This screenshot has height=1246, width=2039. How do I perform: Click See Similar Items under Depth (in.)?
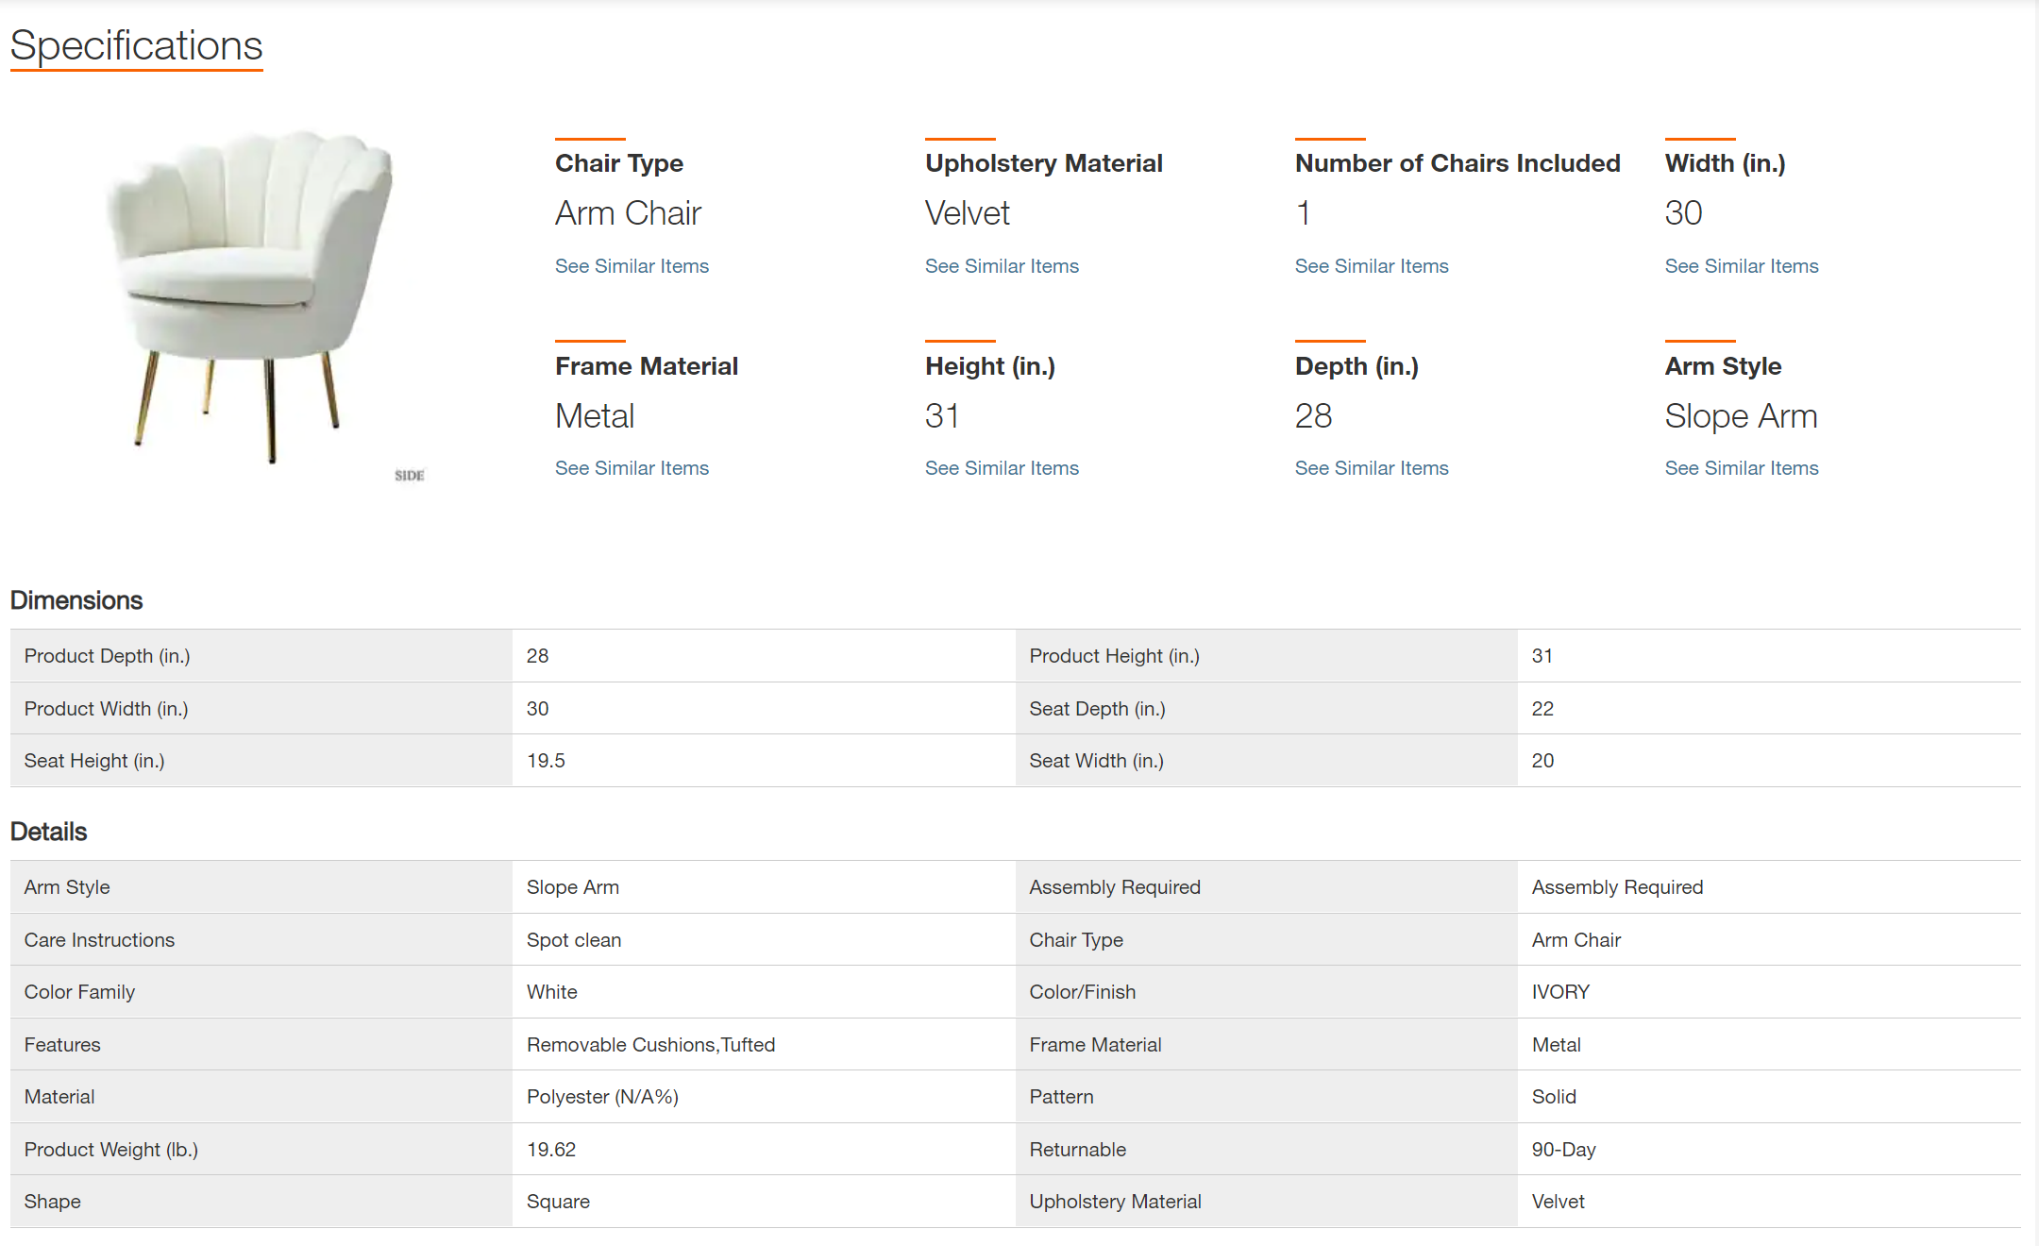click(x=1372, y=468)
